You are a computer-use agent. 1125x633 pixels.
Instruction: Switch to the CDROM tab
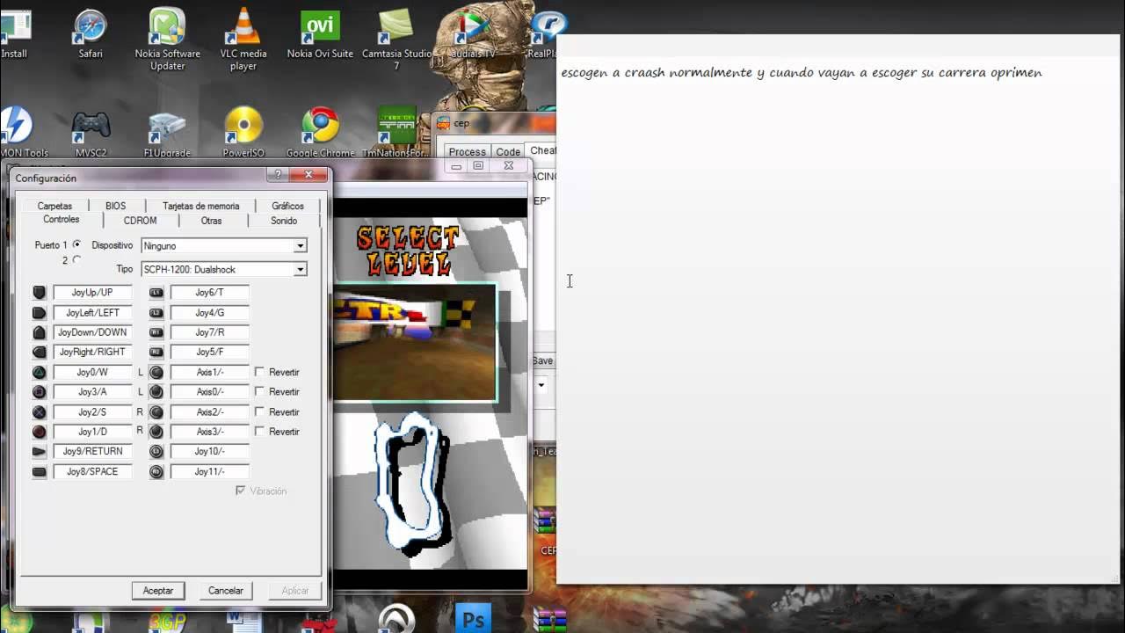pos(140,221)
